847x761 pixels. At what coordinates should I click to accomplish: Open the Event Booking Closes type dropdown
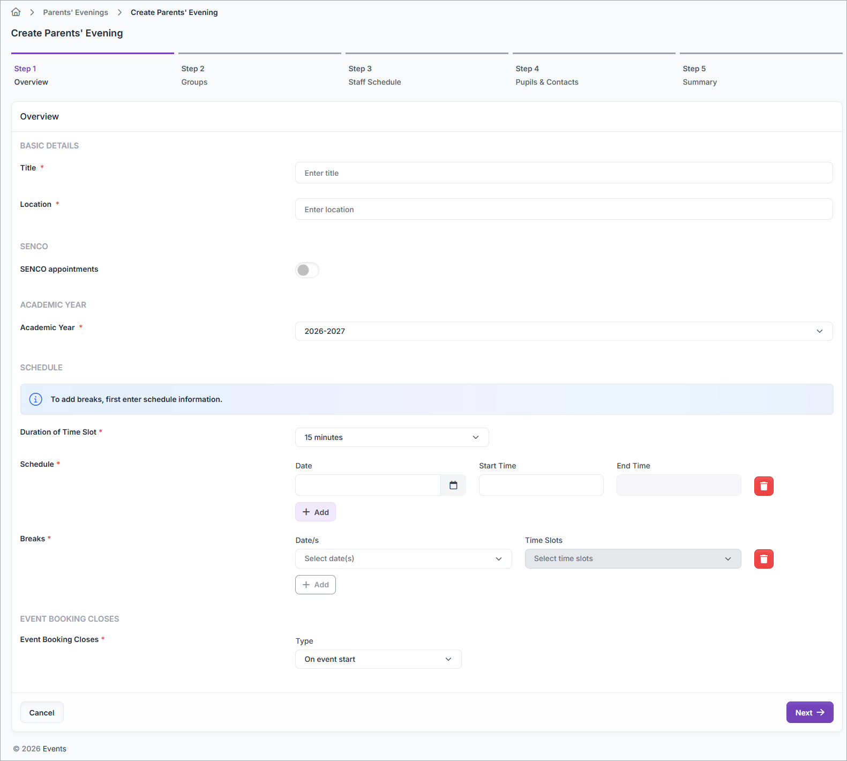[378, 659]
